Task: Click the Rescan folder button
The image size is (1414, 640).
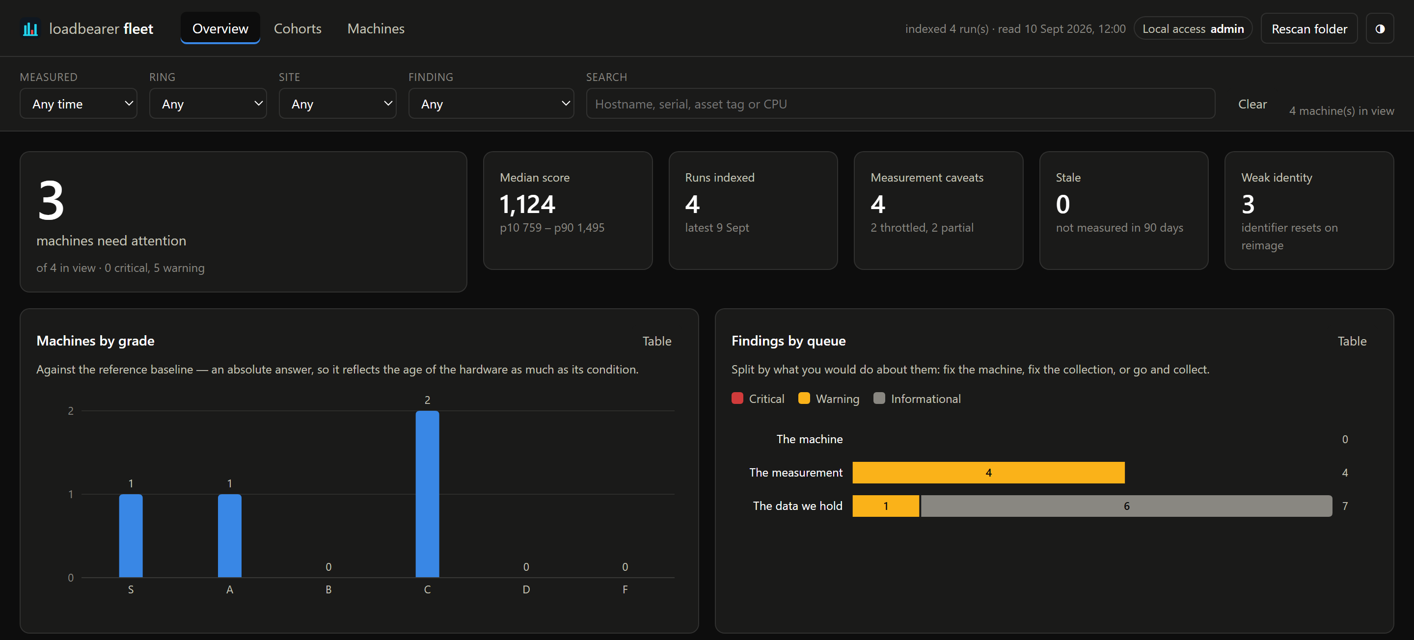Action: pyautogui.click(x=1308, y=28)
